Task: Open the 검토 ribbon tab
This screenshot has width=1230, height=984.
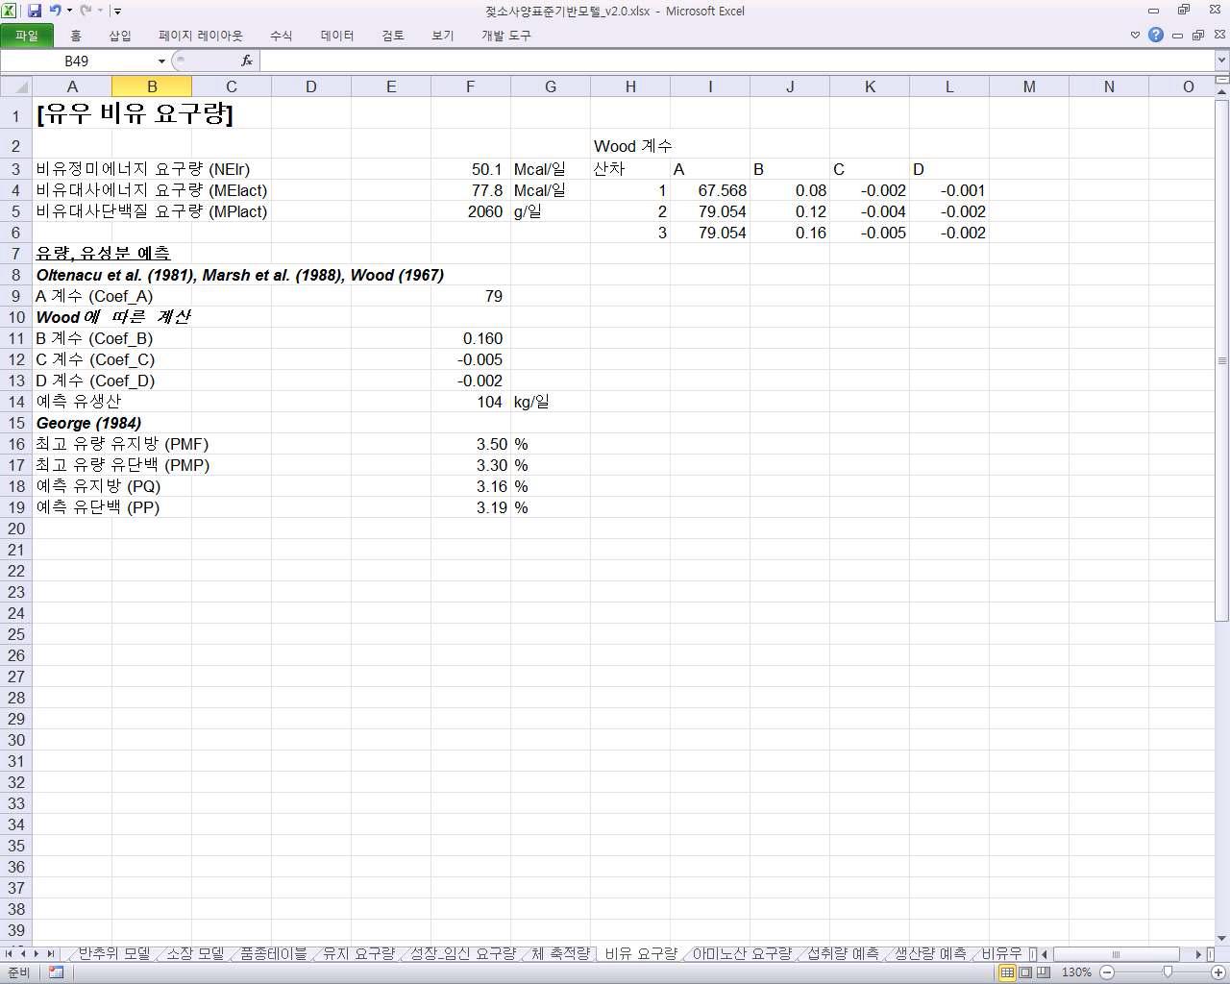Action: pyautogui.click(x=393, y=36)
